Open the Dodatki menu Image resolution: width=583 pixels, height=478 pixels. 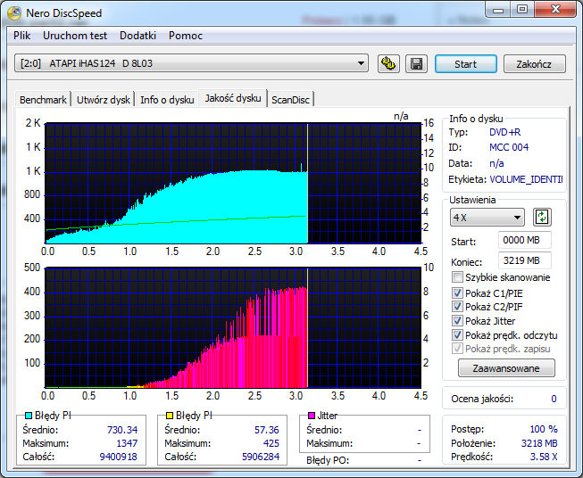(137, 36)
